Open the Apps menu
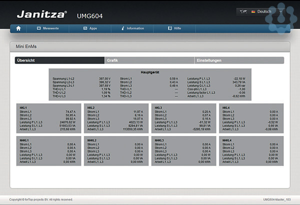The width and height of the screenshot is (300, 205). point(93,28)
